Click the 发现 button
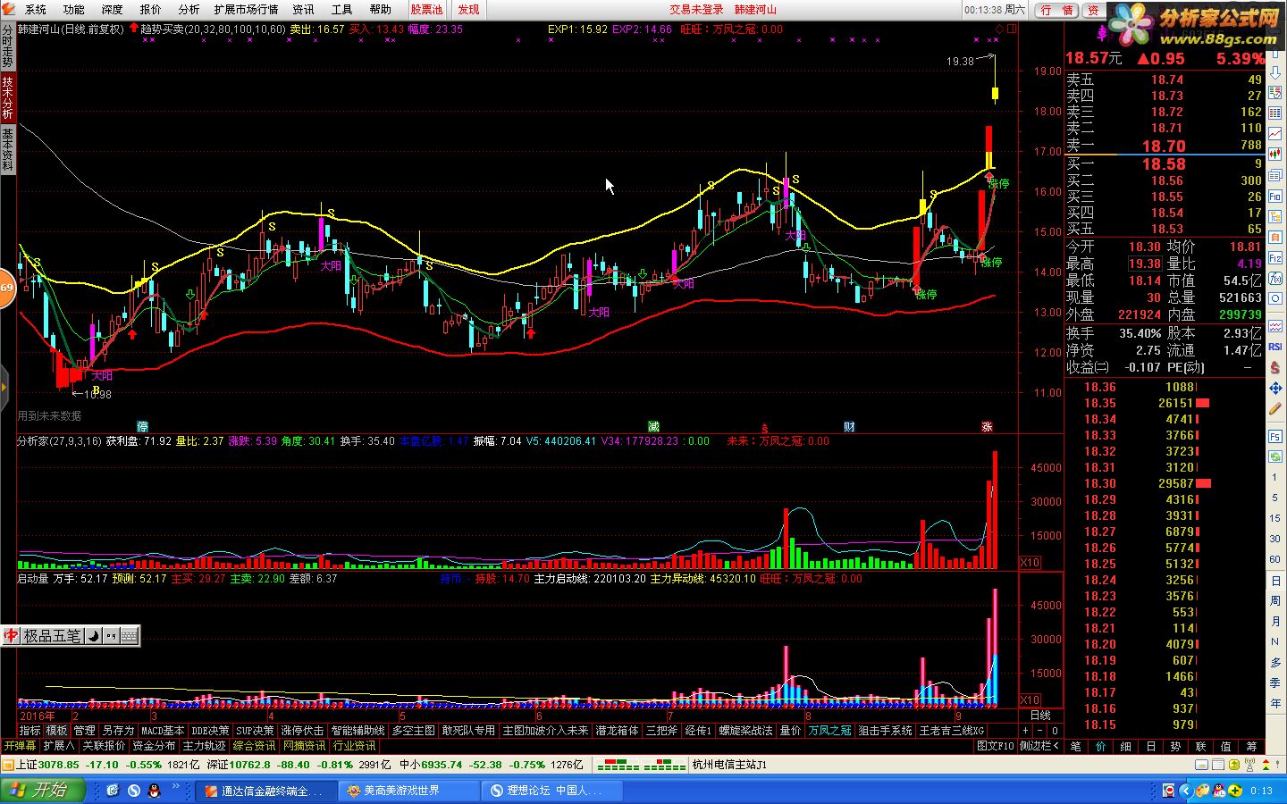Screen dimensions: 1287x804 click(x=468, y=10)
